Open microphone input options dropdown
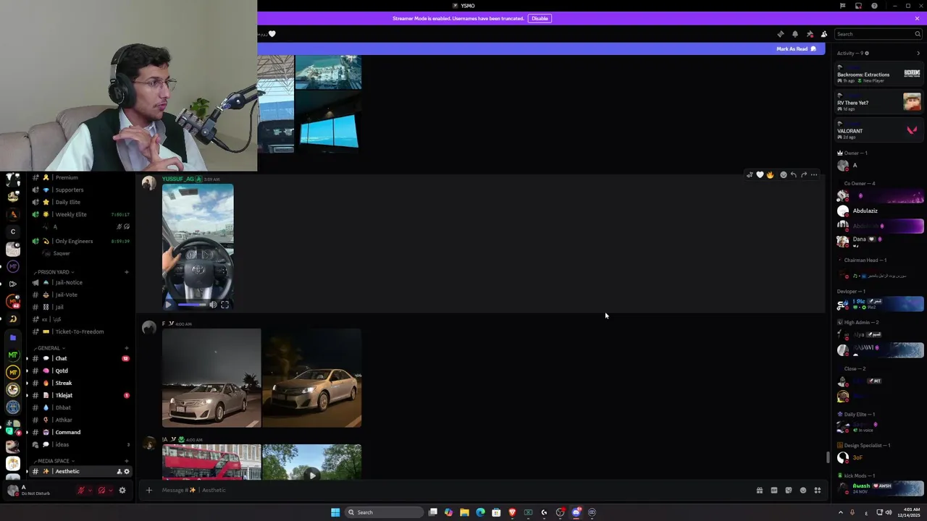 tap(90, 490)
